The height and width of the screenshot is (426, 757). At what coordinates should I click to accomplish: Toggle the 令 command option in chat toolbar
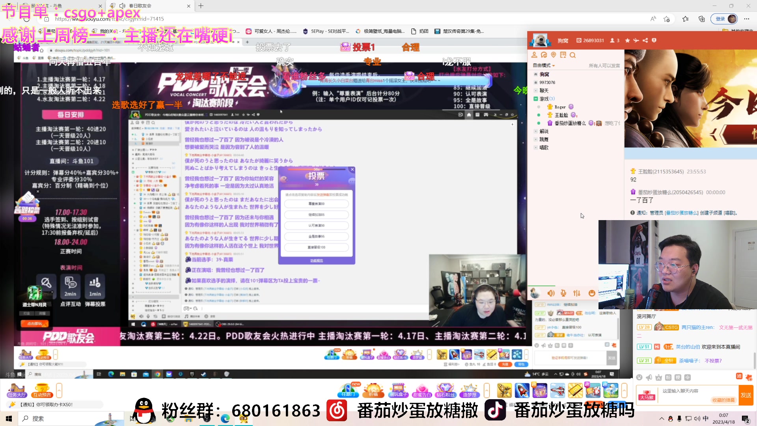(688, 377)
